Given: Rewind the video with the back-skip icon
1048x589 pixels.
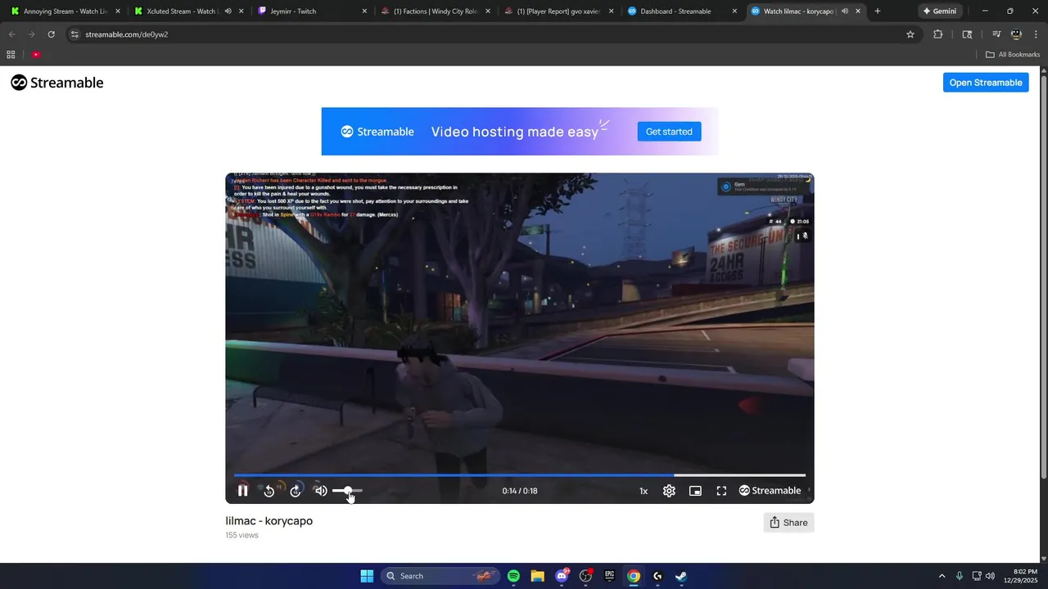Looking at the screenshot, I should (x=269, y=491).
